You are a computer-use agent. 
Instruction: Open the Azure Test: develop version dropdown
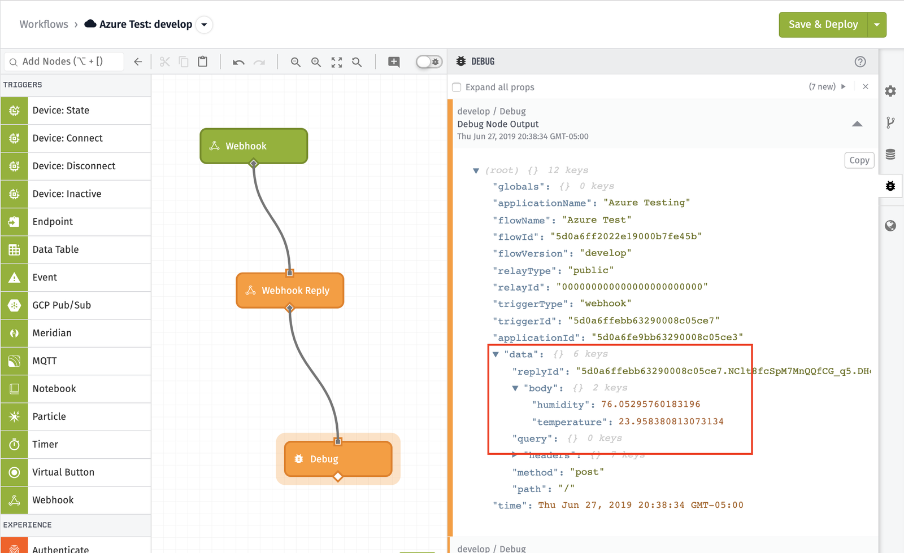tap(204, 24)
